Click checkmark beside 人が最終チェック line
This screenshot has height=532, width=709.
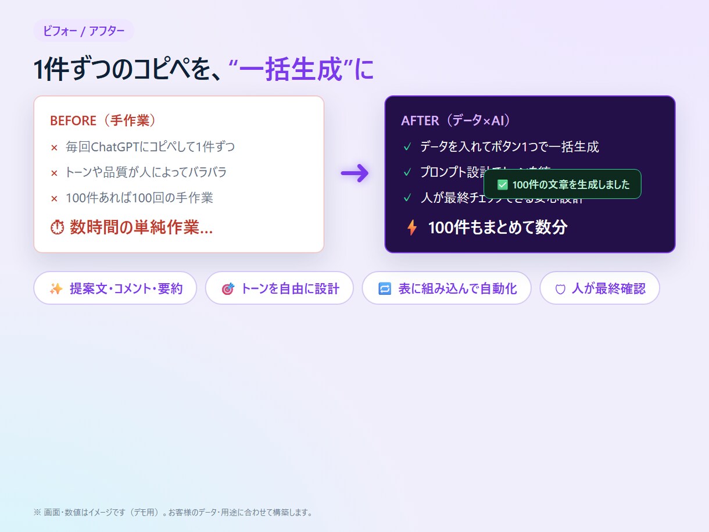[407, 198]
